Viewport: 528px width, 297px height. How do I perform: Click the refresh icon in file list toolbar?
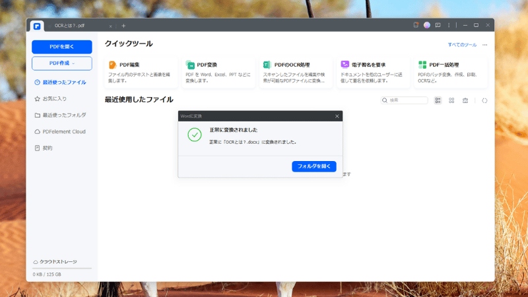pos(484,100)
